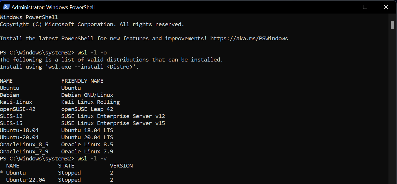Image resolution: width=397 pixels, height=184 pixels.
Task: Click the "Debian GNU/Linux" friendly name
Action: click(x=87, y=95)
